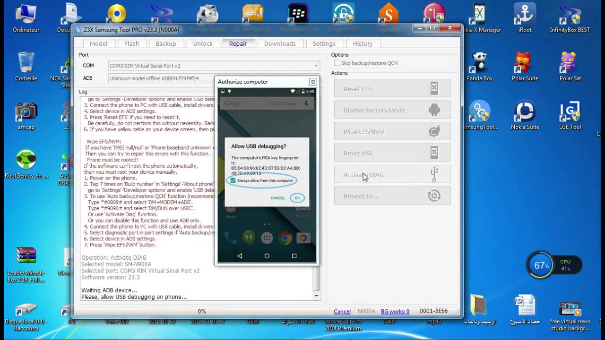Tap the phone's Recents square button
The height and width of the screenshot is (340, 605).
click(294, 256)
